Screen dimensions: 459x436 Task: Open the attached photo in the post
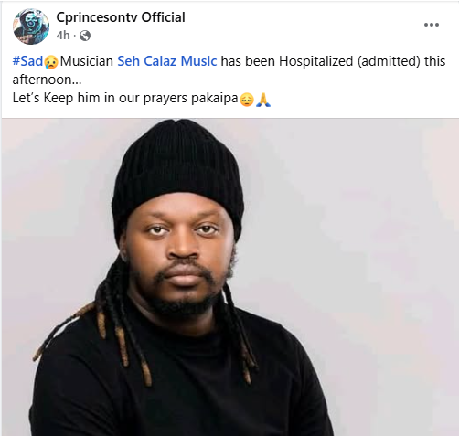click(x=229, y=277)
